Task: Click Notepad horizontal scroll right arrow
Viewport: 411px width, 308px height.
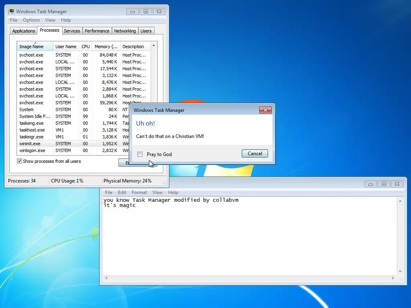Action: (393, 278)
